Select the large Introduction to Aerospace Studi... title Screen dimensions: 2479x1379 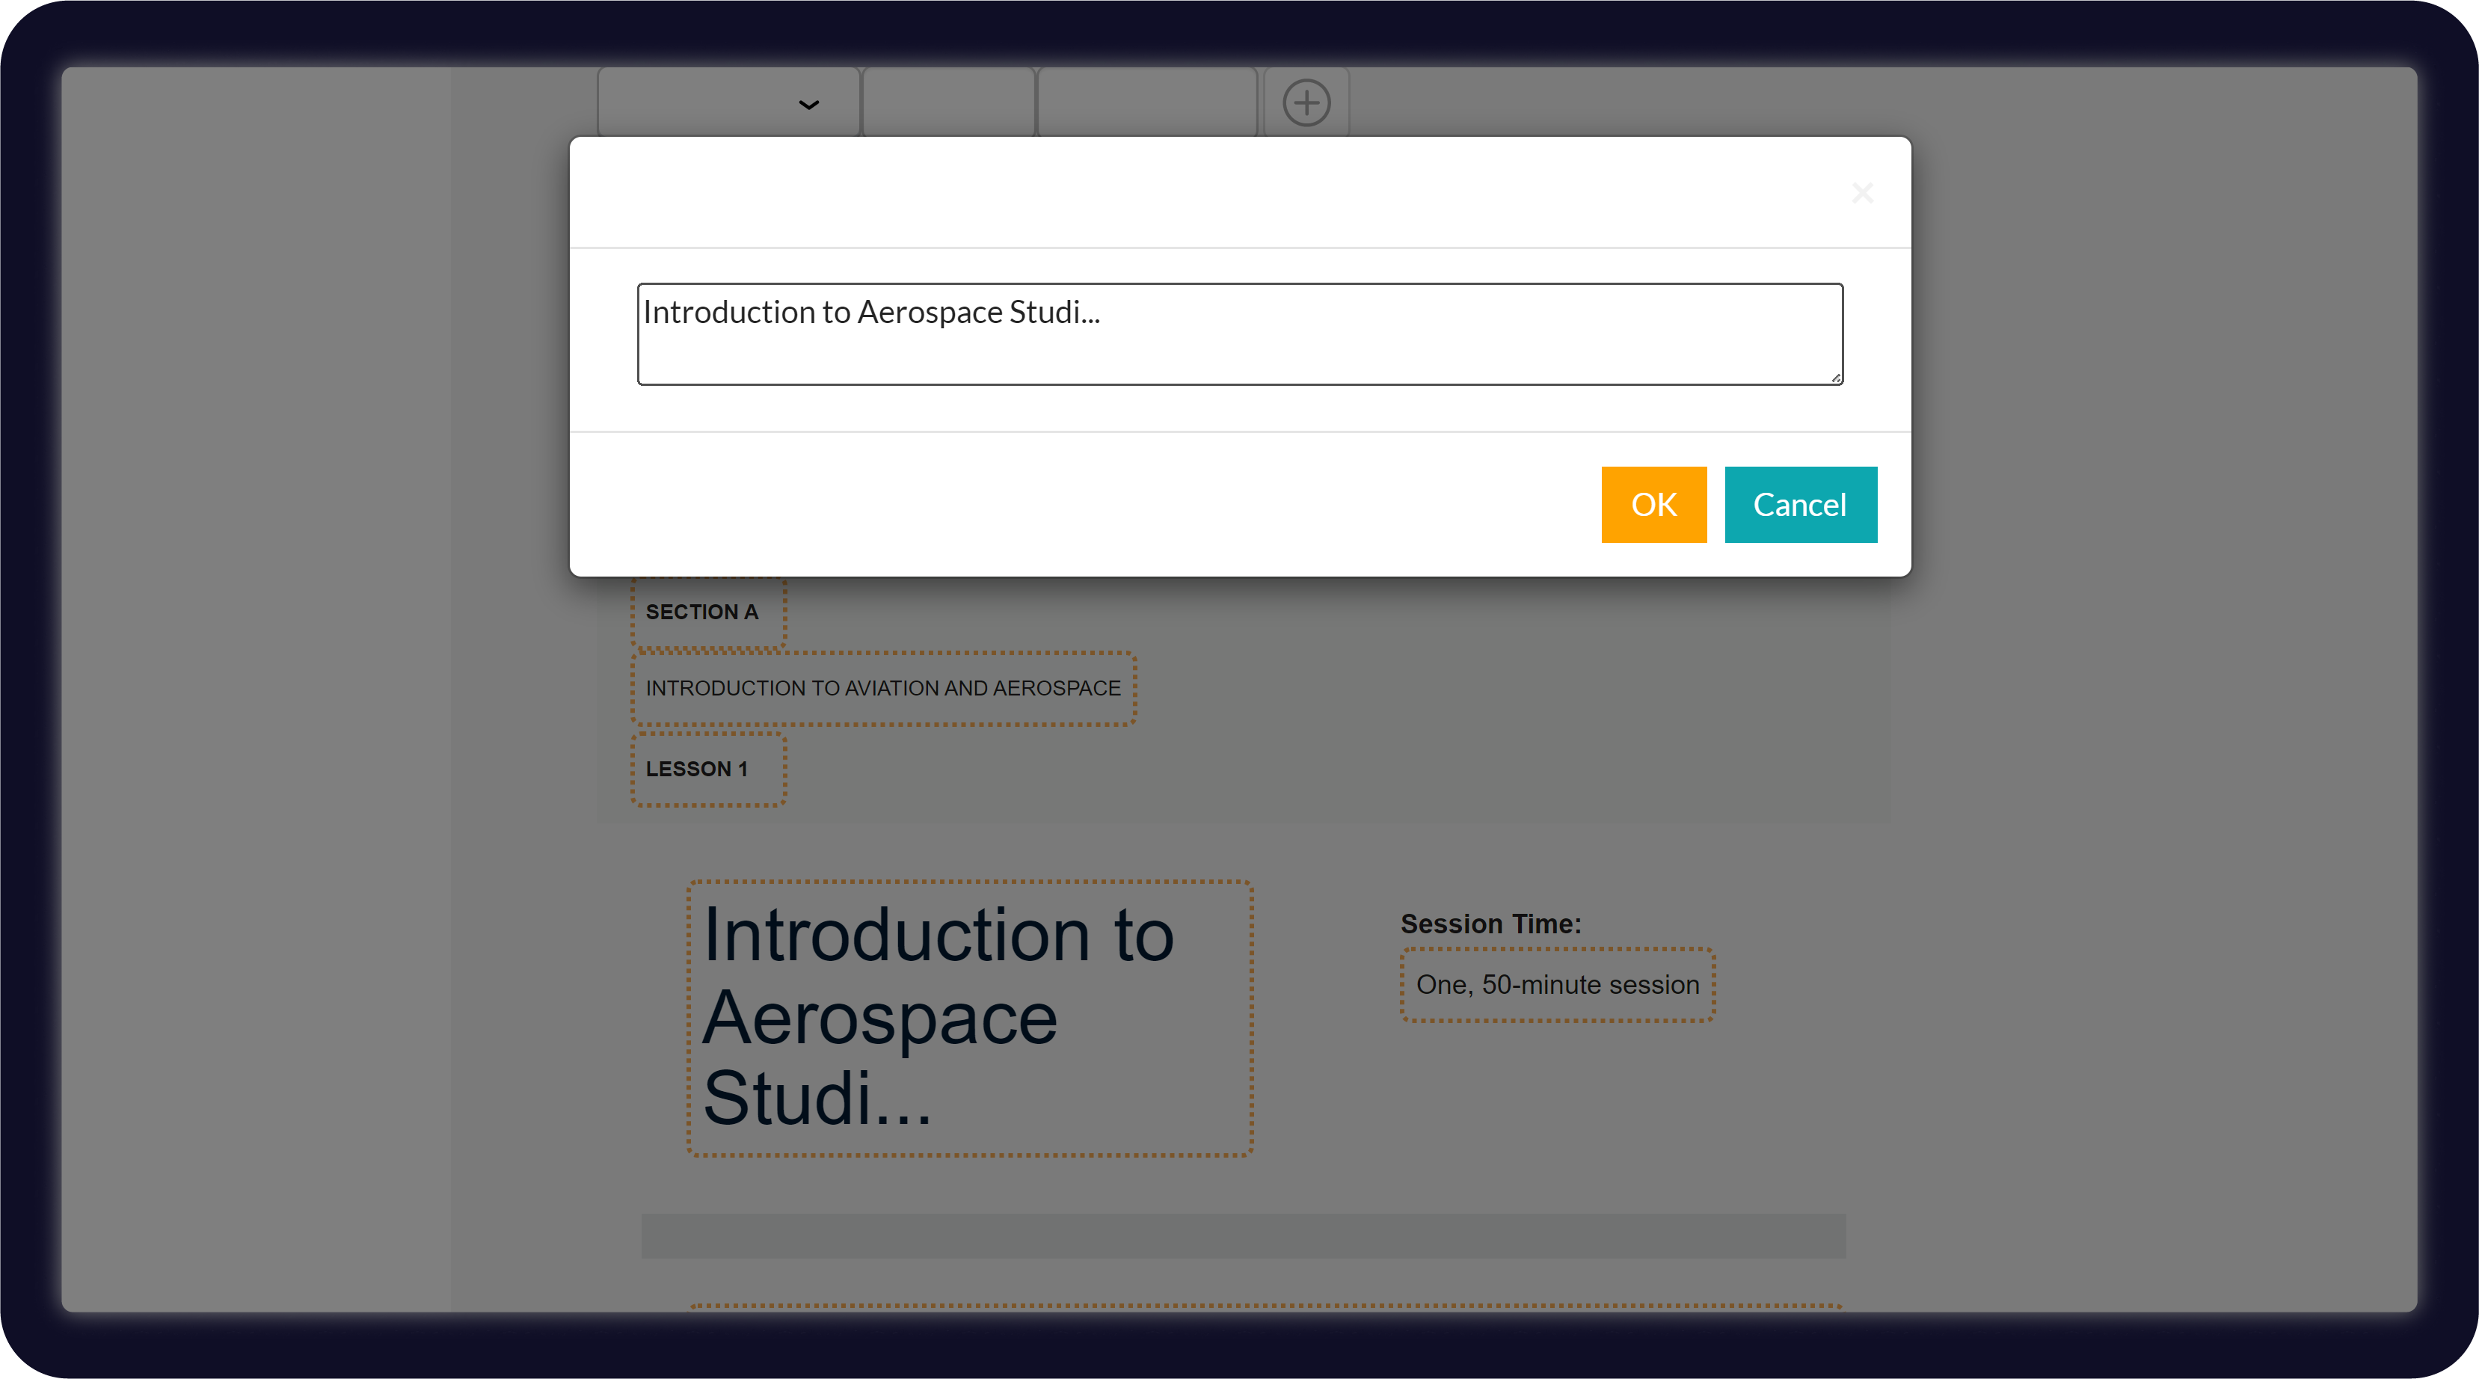click(970, 1018)
